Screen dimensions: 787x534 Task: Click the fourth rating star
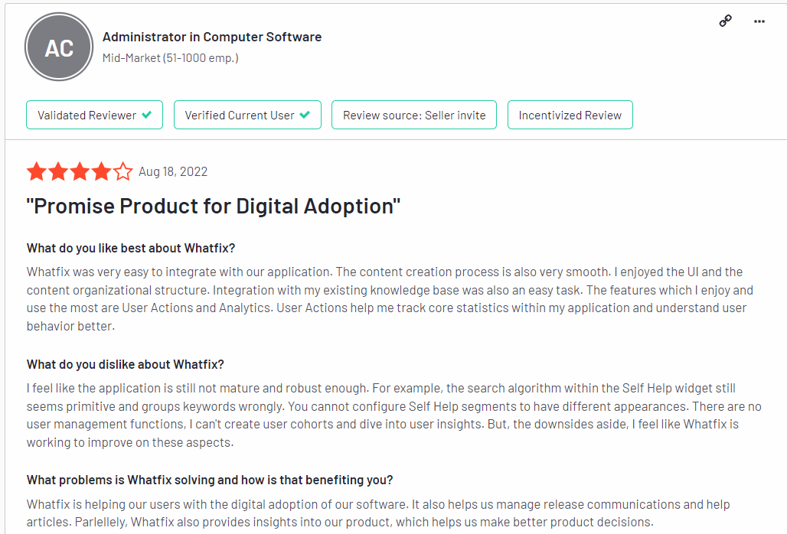pos(101,171)
